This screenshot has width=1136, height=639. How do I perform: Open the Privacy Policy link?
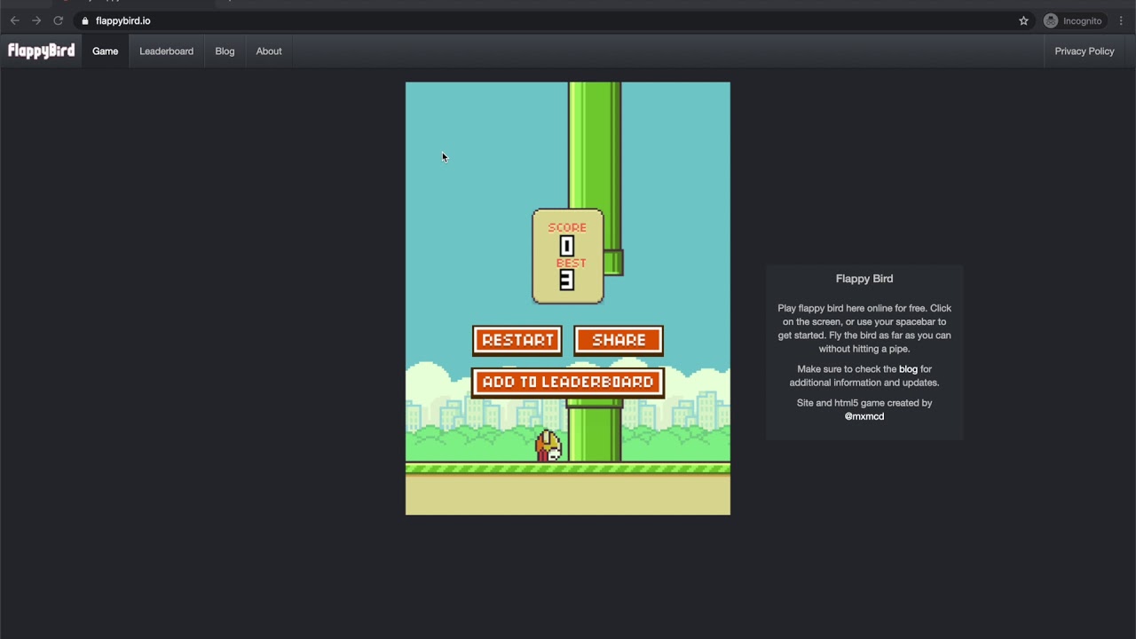coord(1084,51)
